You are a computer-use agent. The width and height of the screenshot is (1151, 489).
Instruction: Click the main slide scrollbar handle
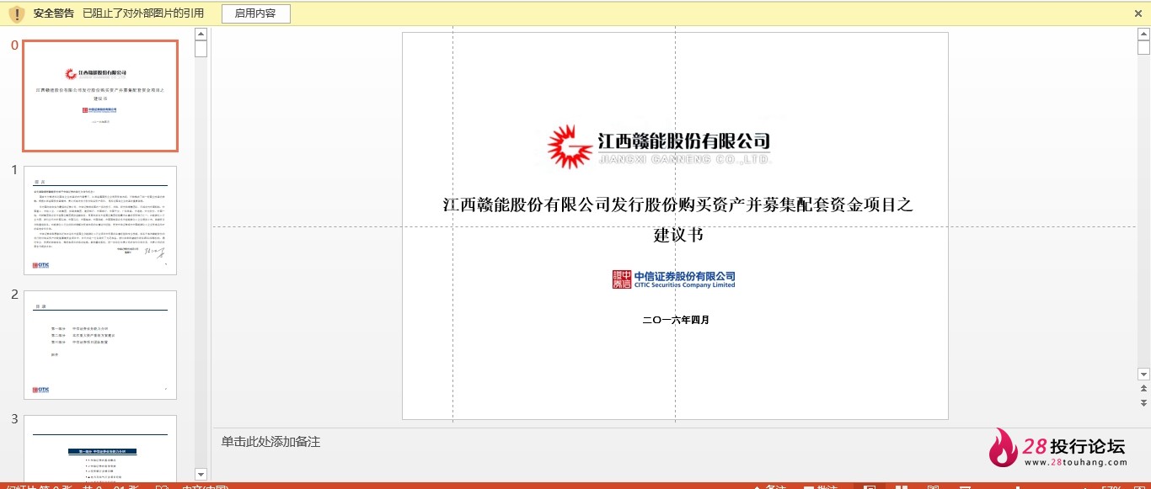pyautogui.click(x=1143, y=47)
